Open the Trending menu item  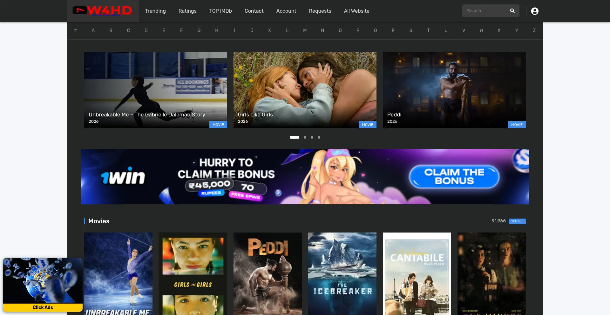point(155,11)
